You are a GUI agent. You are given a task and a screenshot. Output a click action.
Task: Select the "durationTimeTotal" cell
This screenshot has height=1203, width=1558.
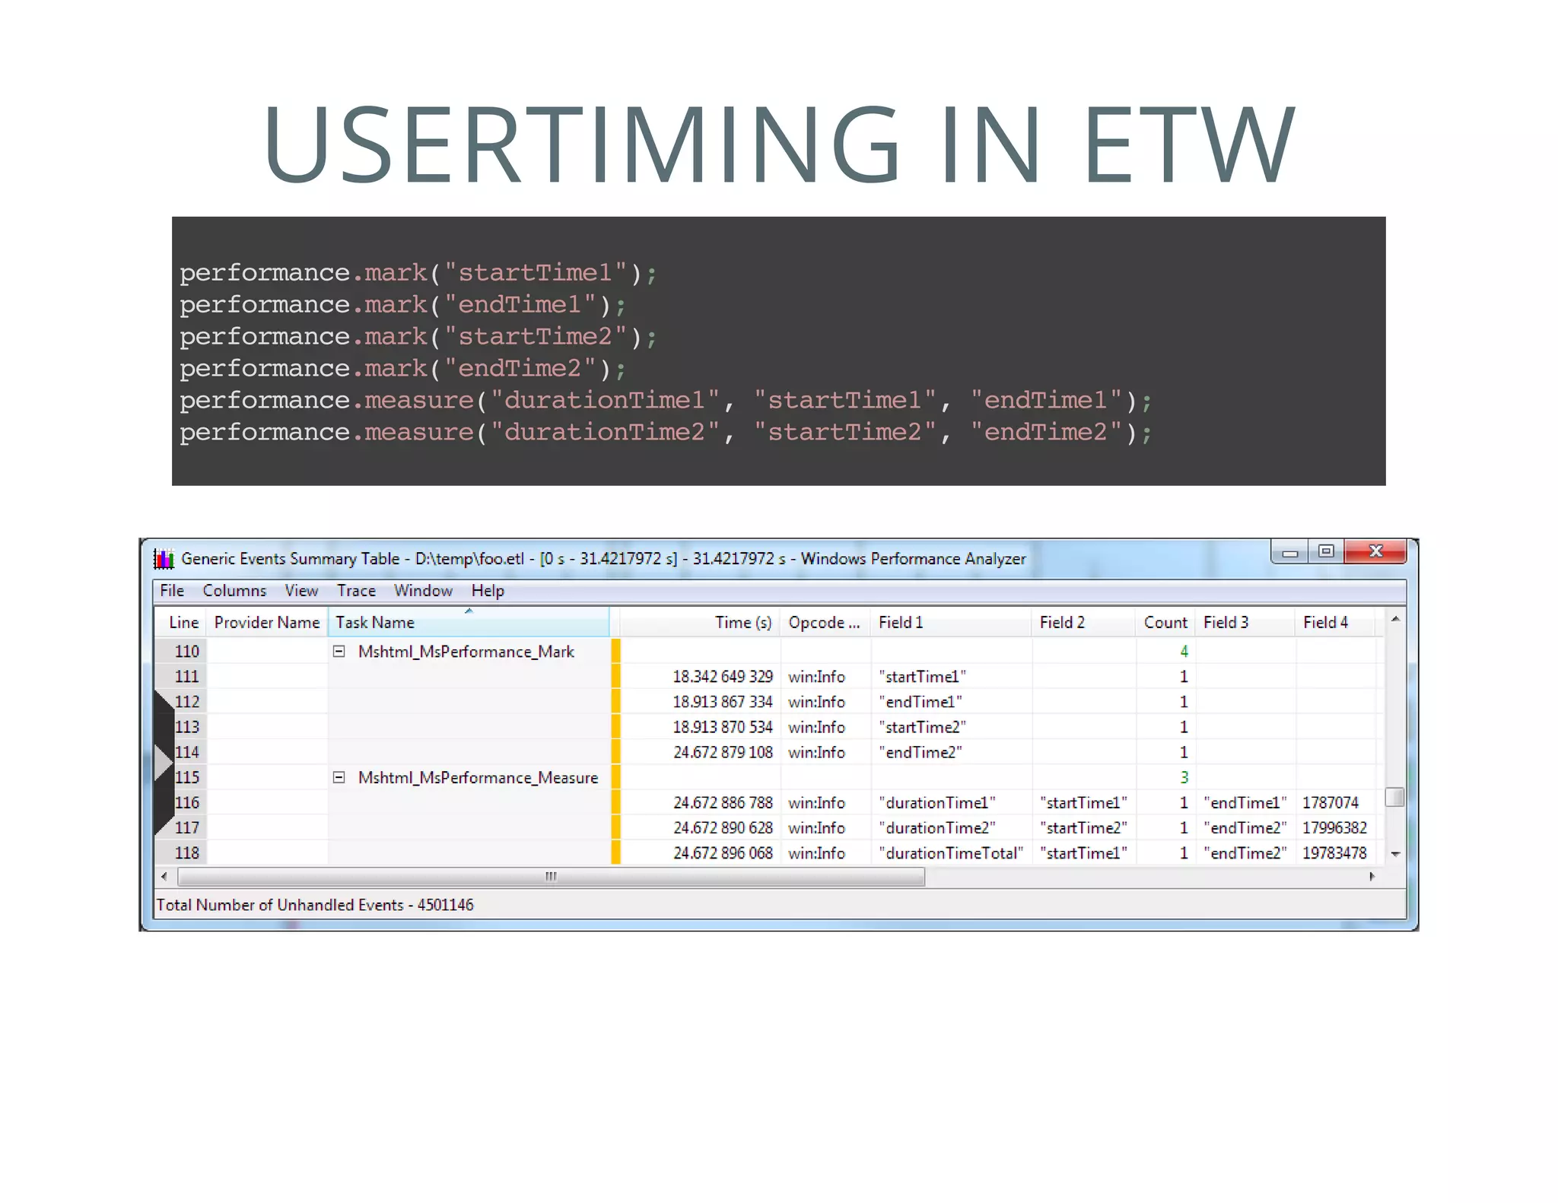[951, 852]
